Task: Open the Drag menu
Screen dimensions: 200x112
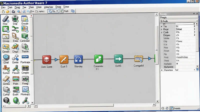Action: 17,7
